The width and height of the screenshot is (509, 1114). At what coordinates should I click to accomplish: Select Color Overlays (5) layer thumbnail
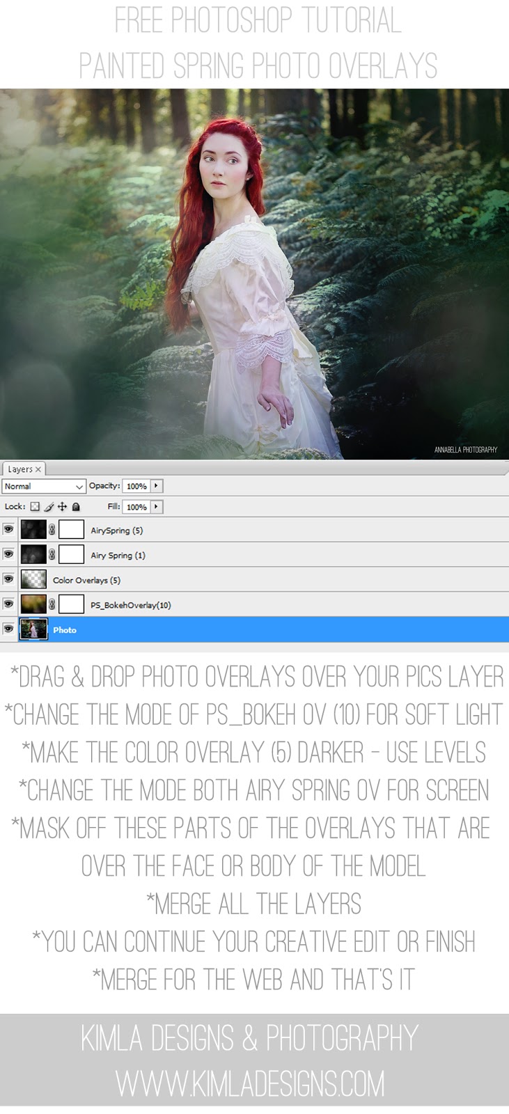(x=33, y=579)
